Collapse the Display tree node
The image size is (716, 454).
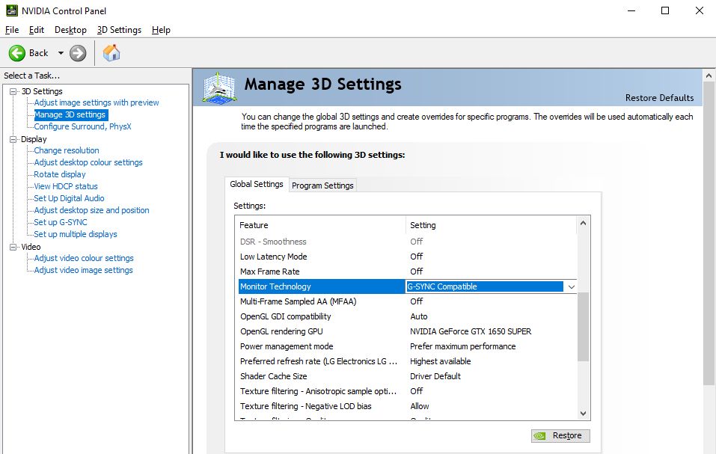[13, 139]
